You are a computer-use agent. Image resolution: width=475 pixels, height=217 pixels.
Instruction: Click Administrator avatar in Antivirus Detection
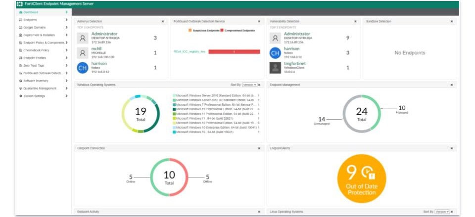pyautogui.click(x=83, y=38)
